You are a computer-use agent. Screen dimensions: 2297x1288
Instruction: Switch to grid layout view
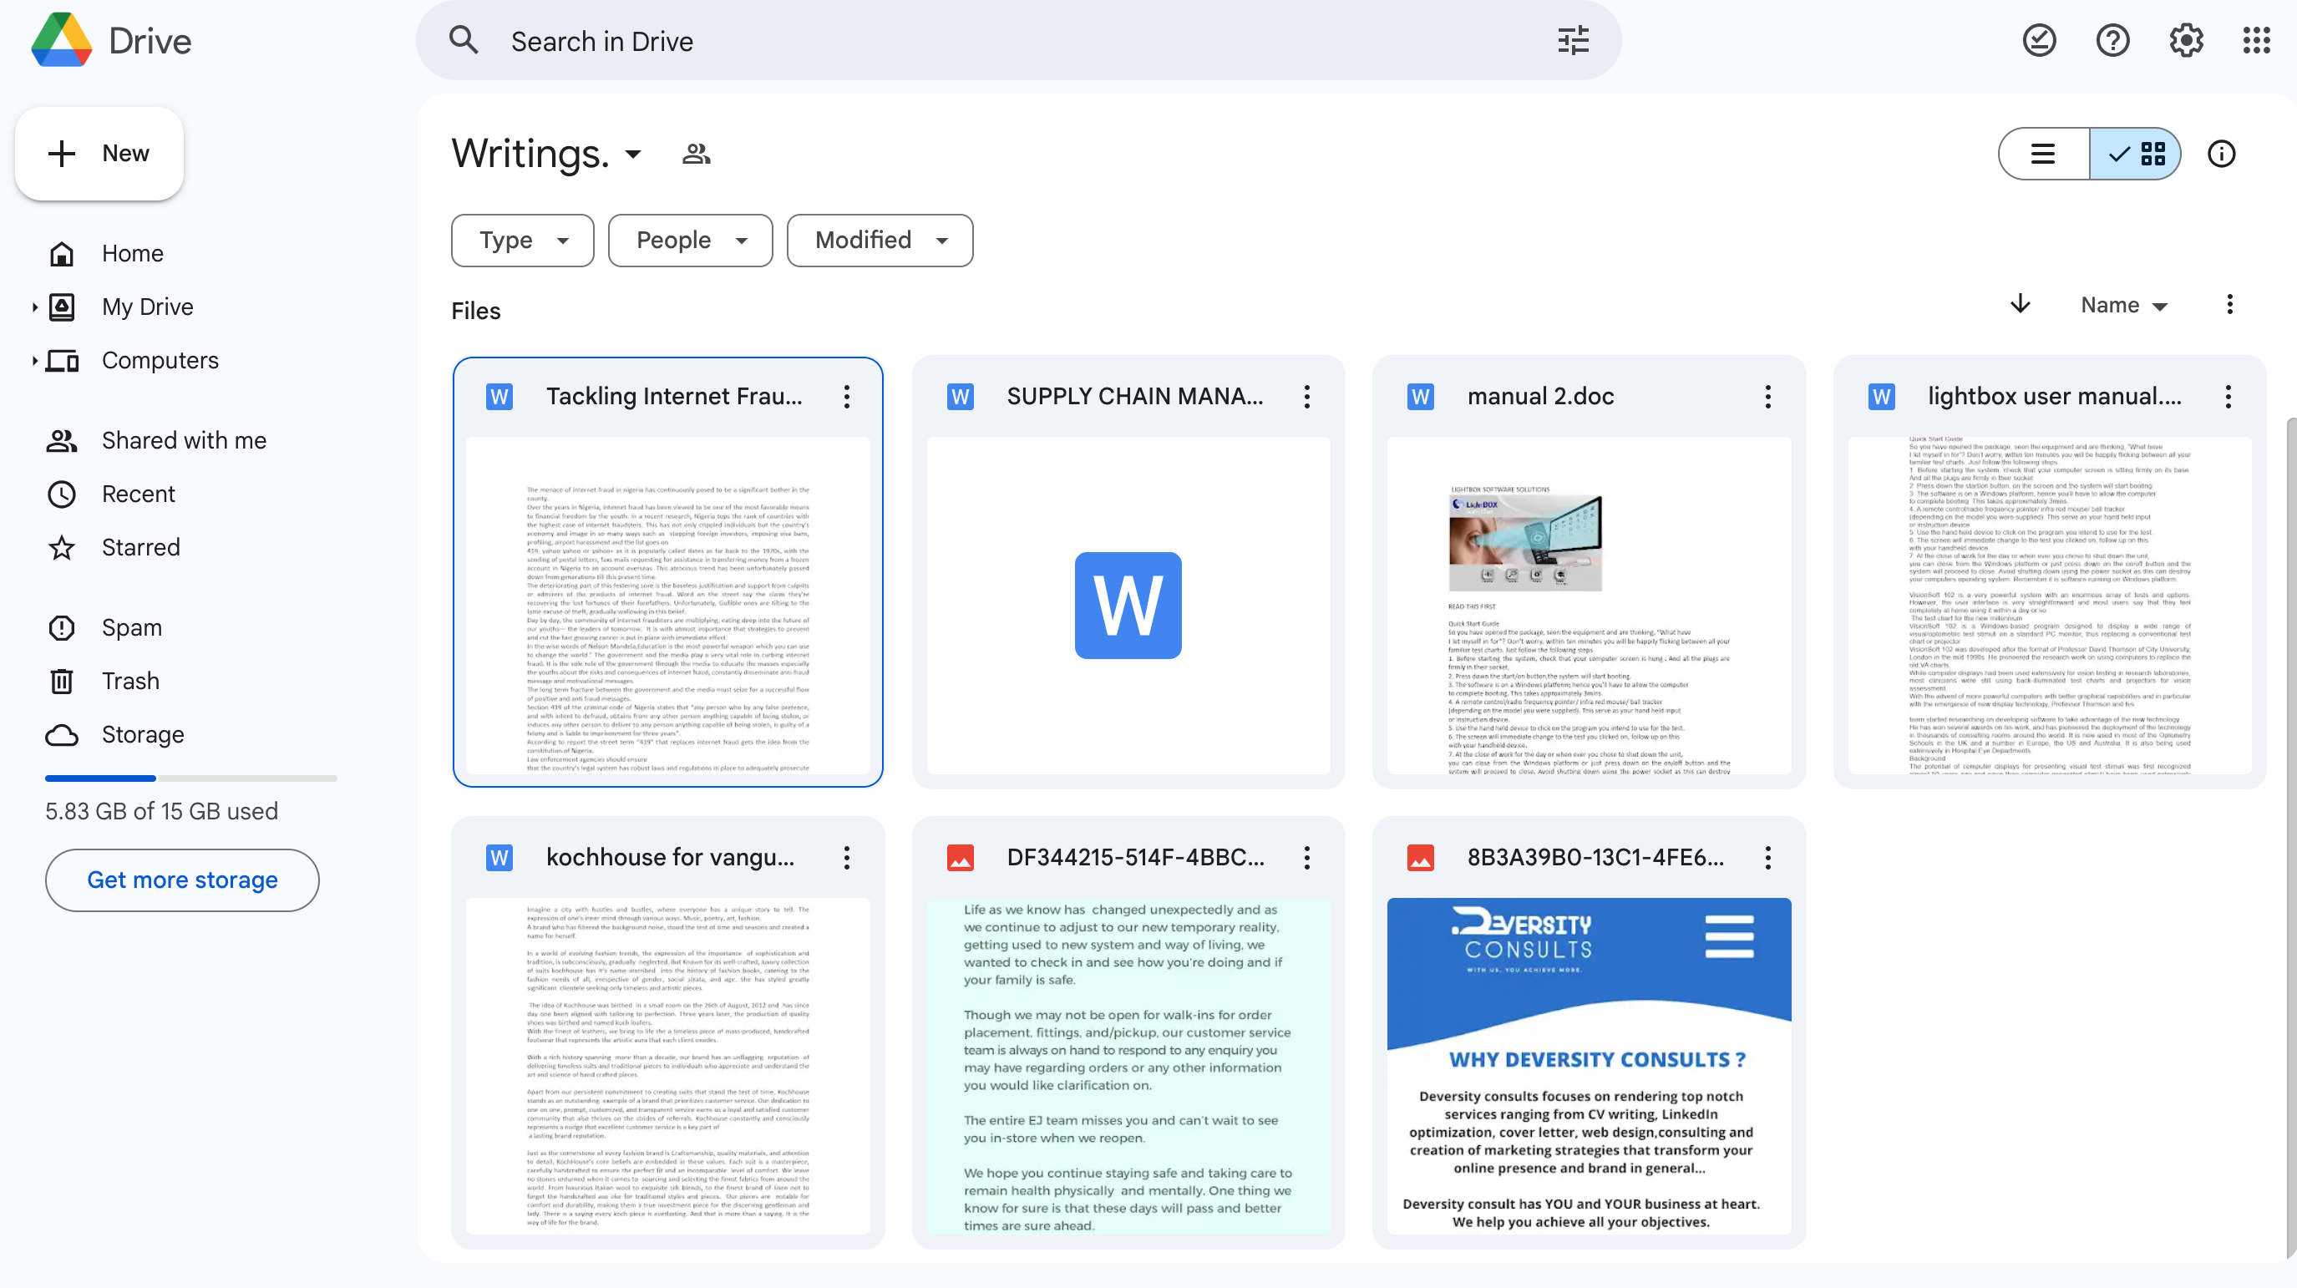click(2136, 155)
